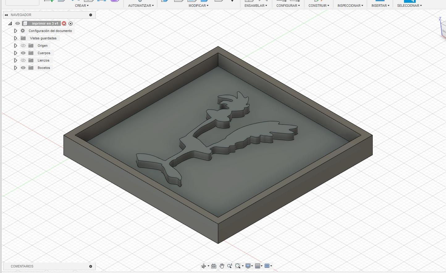Show the hidden Origen folder
The width and height of the screenshot is (446, 273).
(23, 46)
